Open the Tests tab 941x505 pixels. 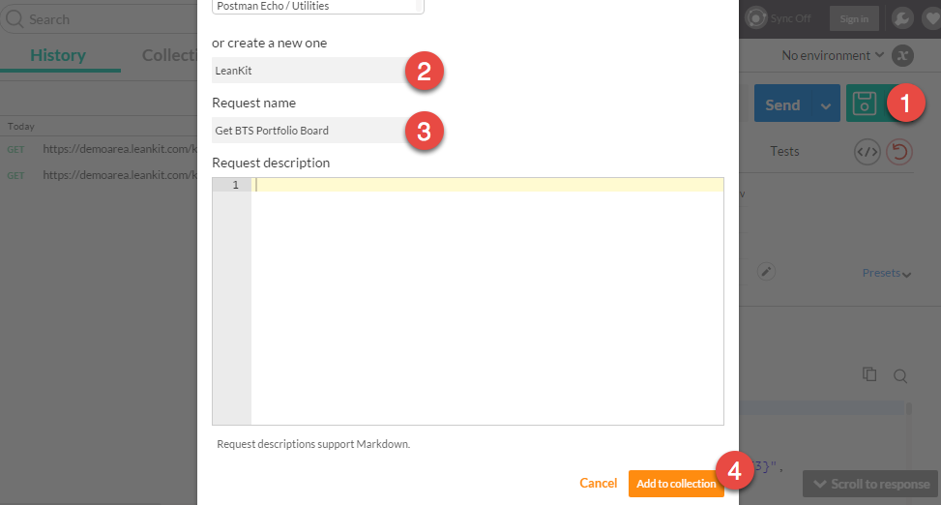pos(784,151)
